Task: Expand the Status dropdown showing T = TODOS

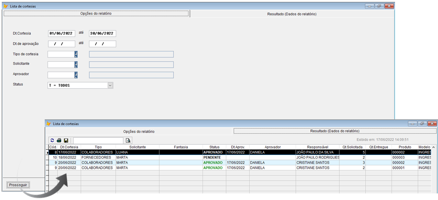Action: coord(110,86)
